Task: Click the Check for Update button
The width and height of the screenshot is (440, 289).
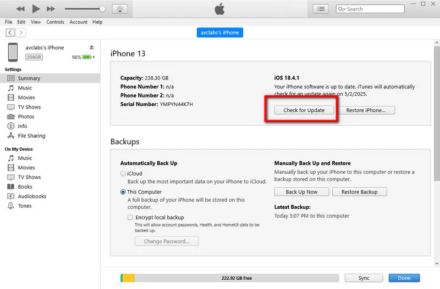Action: (x=304, y=110)
